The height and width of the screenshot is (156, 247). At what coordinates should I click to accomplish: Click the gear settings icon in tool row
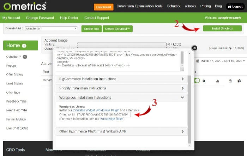204,81
